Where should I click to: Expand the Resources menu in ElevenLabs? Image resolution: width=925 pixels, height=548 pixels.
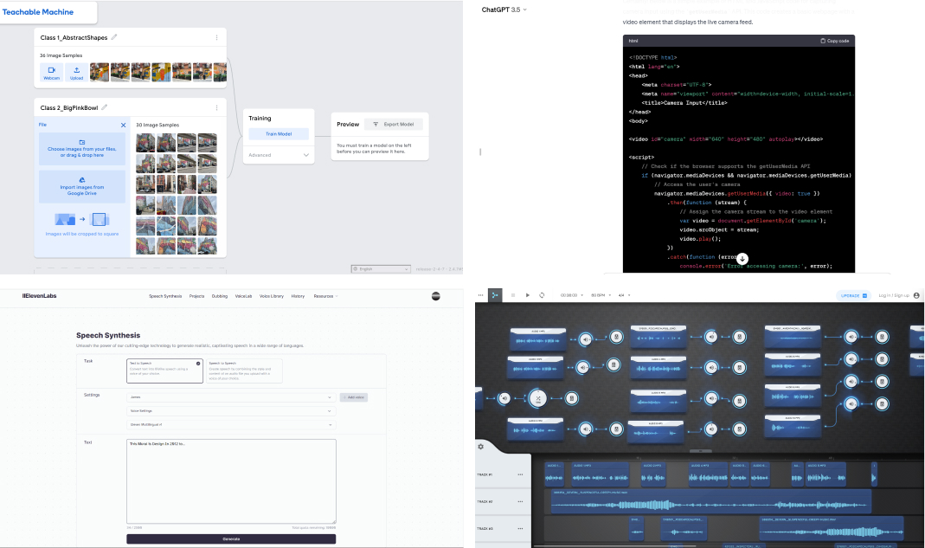point(325,296)
